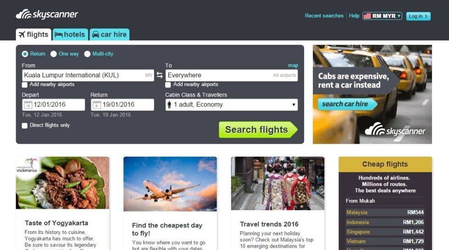The image size is (449, 250).
Task: Click the car icon on car hire tab
Action: [96, 35]
